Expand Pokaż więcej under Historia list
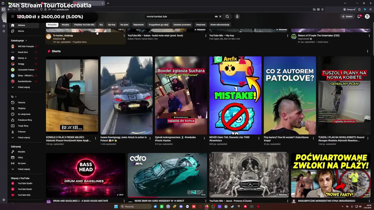374x210 pixels. [x=25, y=138]
